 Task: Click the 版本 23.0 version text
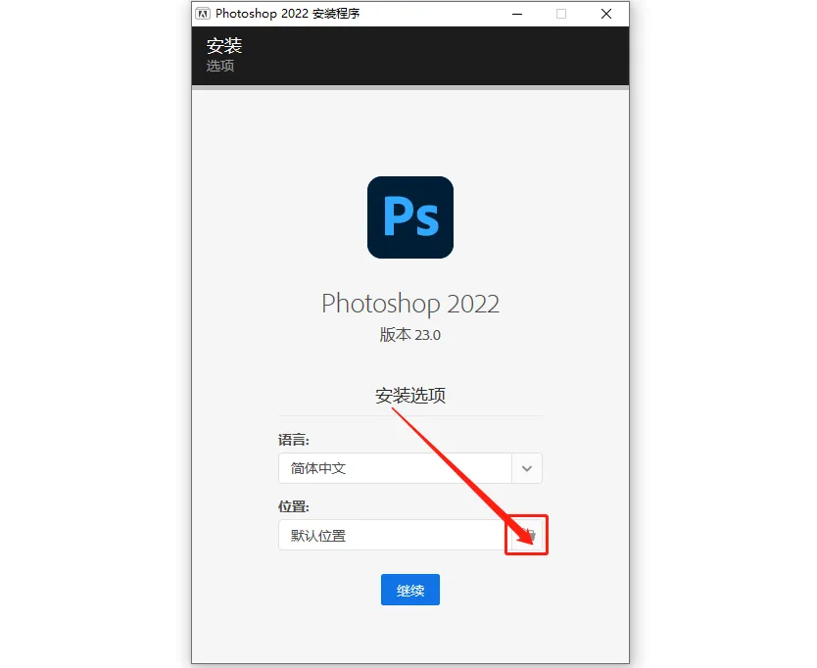410,335
